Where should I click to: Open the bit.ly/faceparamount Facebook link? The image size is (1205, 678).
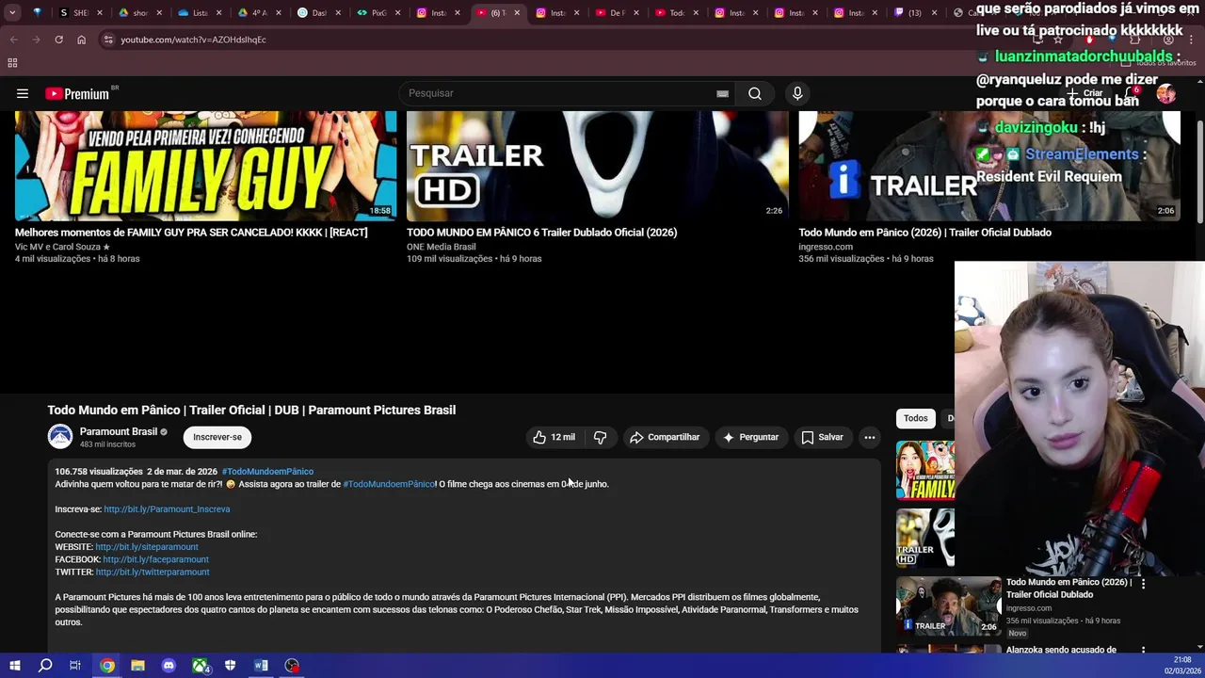[x=155, y=559]
